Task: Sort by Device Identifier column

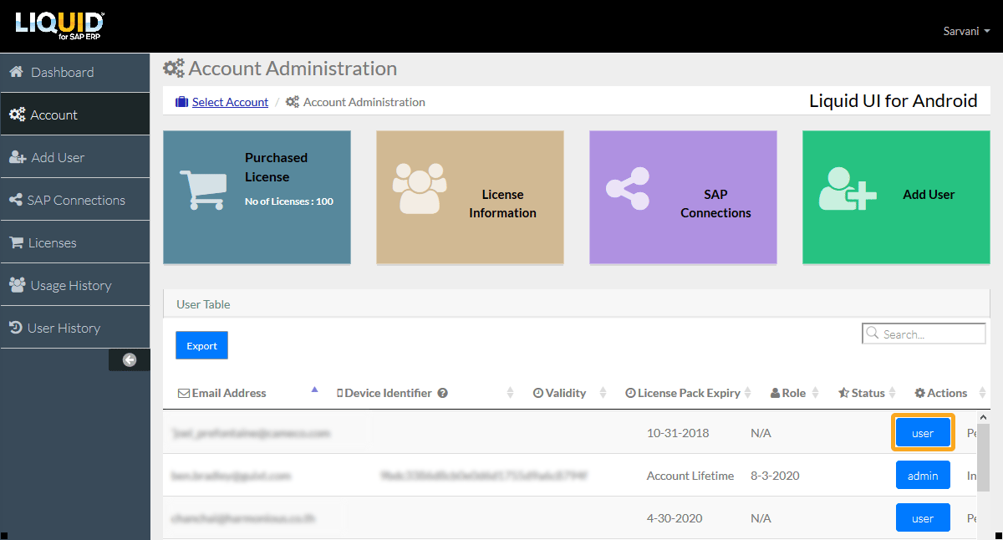Action: [425, 393]
